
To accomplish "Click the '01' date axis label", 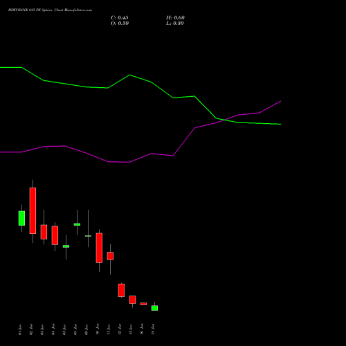I will pos(20,329).
